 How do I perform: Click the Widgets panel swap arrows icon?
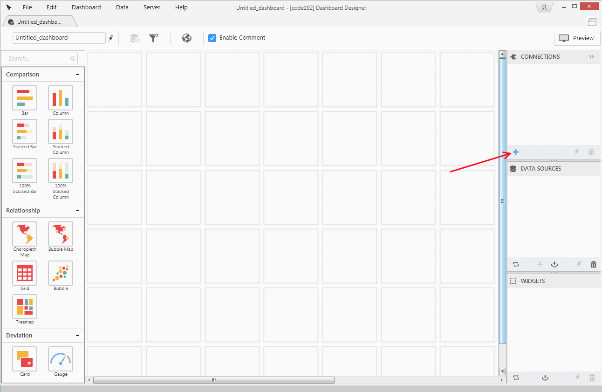point(516,378)
